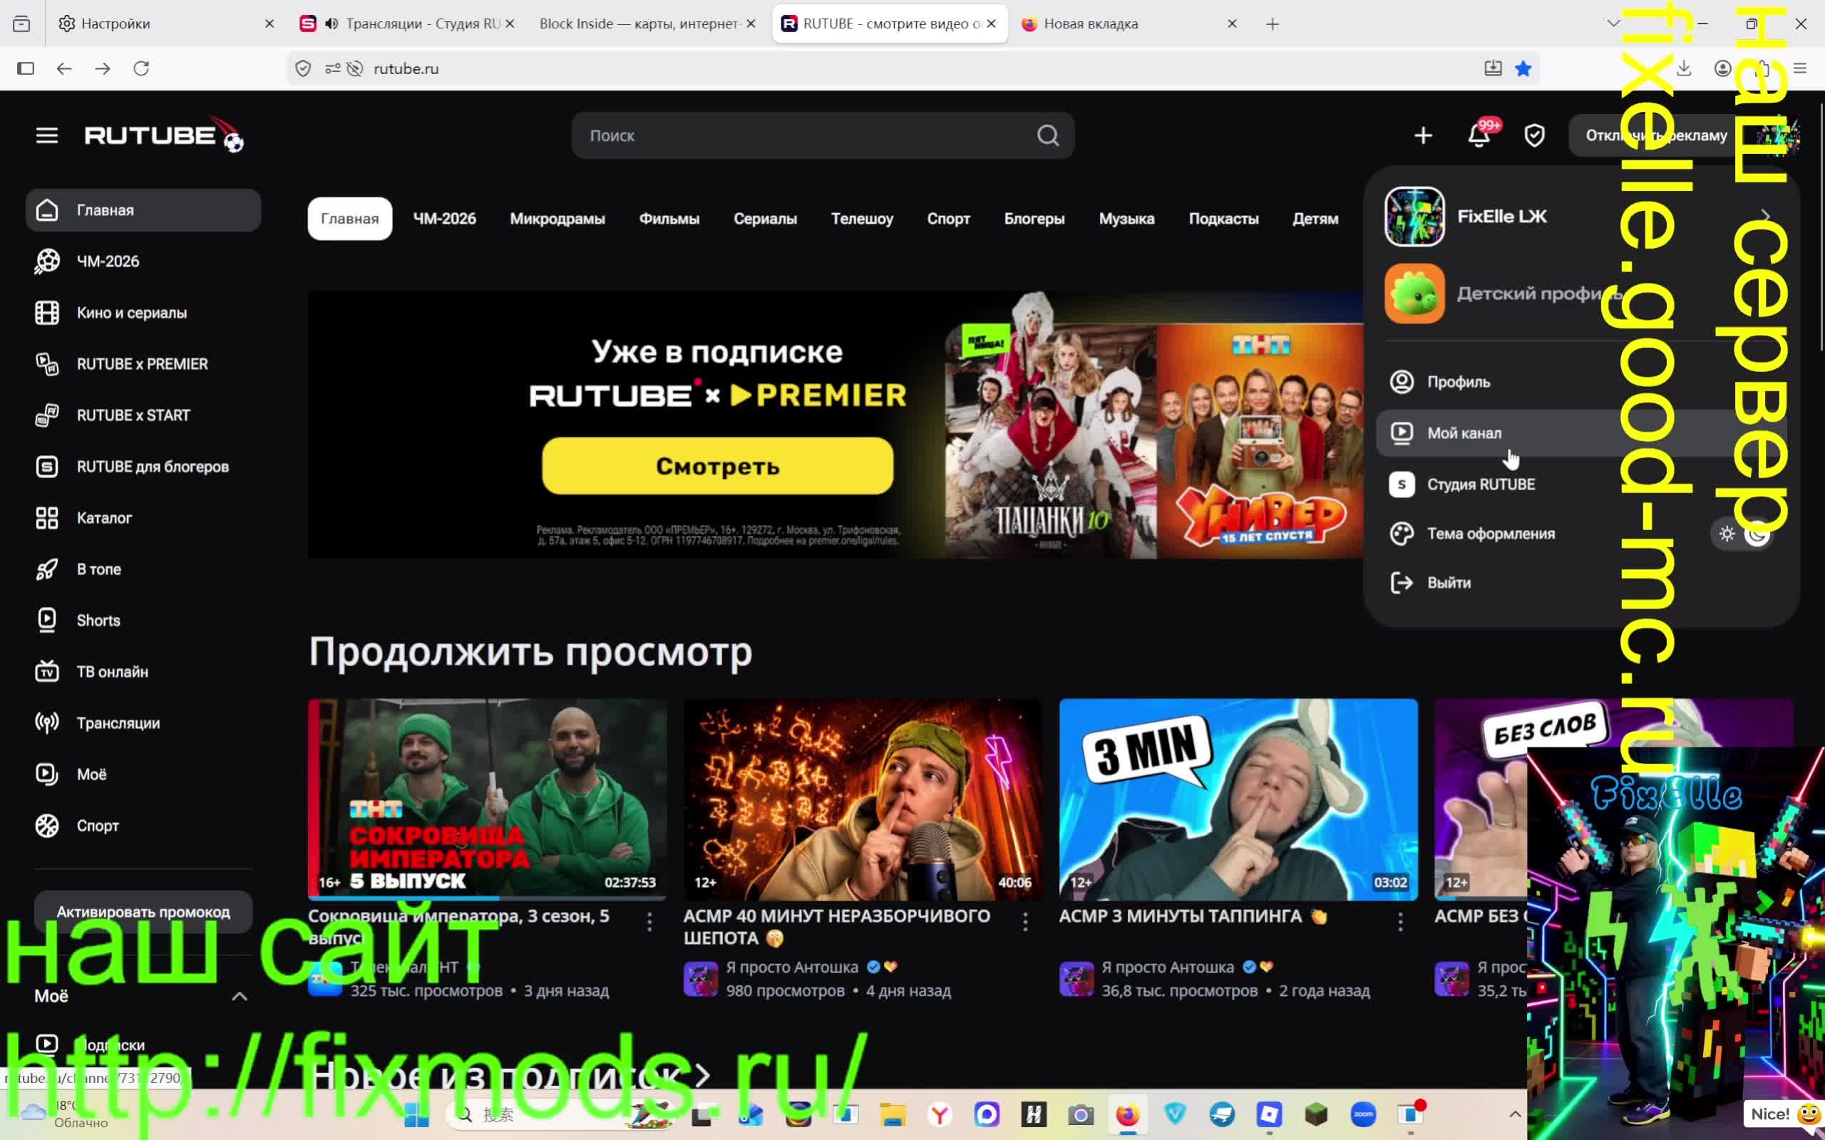
Task: Open Я просто Антошка channel under 40 минут video
Action: [x=792, y=968]
